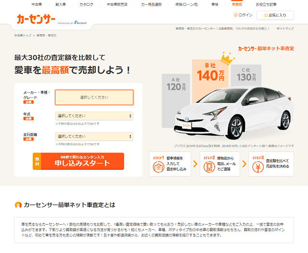
Task: Click the STEP3 yen icon
Action: click(258, 167)
